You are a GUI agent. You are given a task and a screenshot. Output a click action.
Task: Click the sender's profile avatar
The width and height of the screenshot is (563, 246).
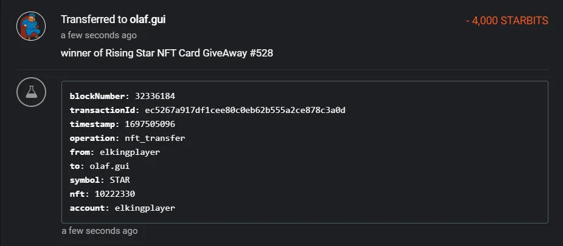click(x=31, y=27)
